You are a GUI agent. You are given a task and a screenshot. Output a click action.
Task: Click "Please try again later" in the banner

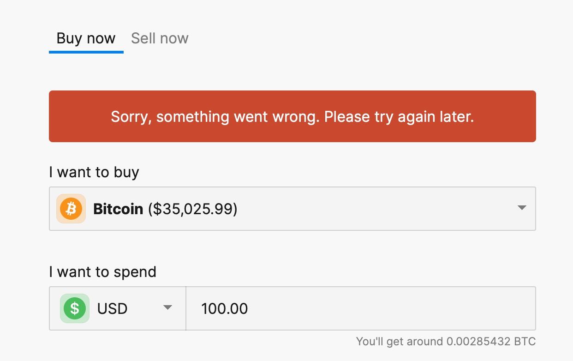tap(399, 117)
